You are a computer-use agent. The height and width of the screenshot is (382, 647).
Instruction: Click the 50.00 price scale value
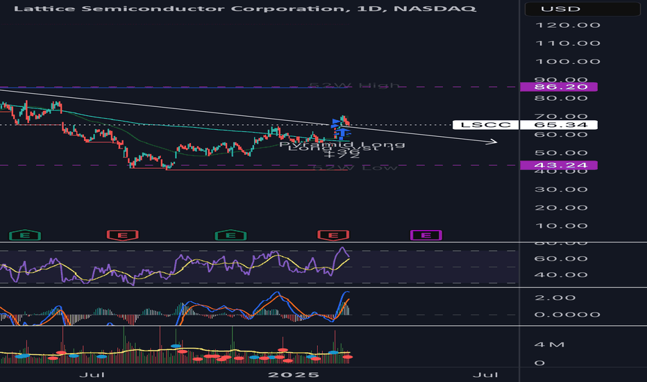[561, 153]
